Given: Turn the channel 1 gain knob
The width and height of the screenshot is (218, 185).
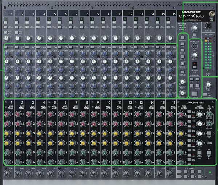Looking at the screenshot, I should [x=7, y=38].
